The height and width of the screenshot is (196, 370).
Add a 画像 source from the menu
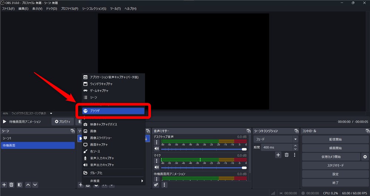point(113,131)
